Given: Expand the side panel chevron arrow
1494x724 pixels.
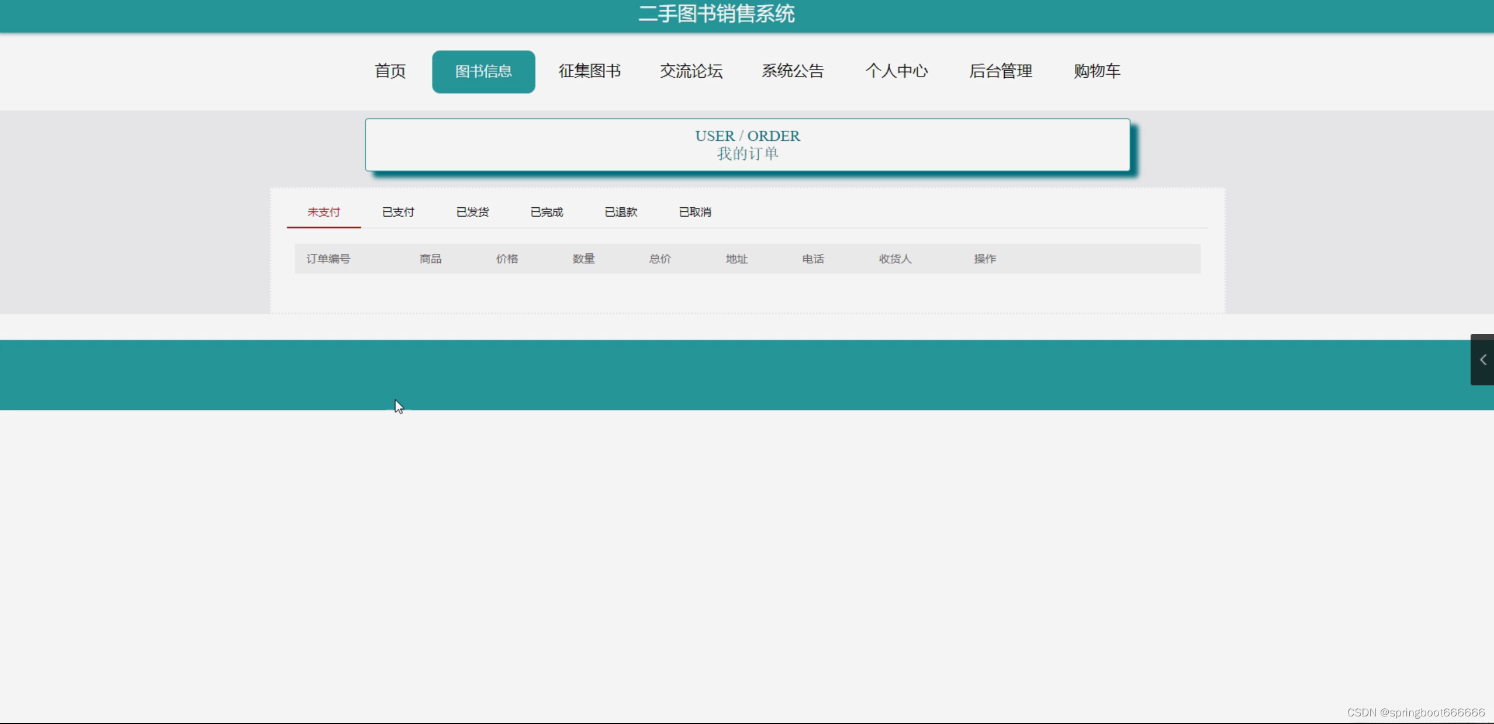Looking at the screenshot, I should click(x=1482, y=360).
